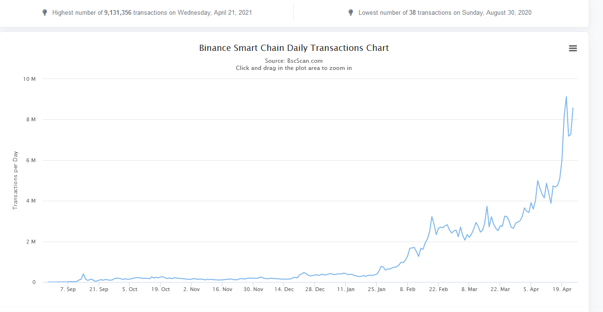Click the Transactions per Day axis title
603x312 pixels.
point(15,180)
